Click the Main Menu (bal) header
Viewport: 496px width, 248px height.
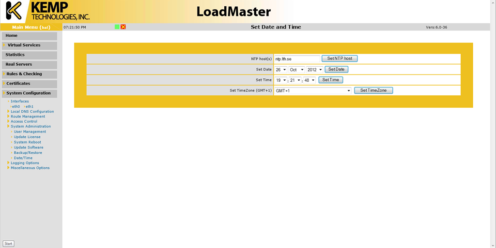coord(31,27)
